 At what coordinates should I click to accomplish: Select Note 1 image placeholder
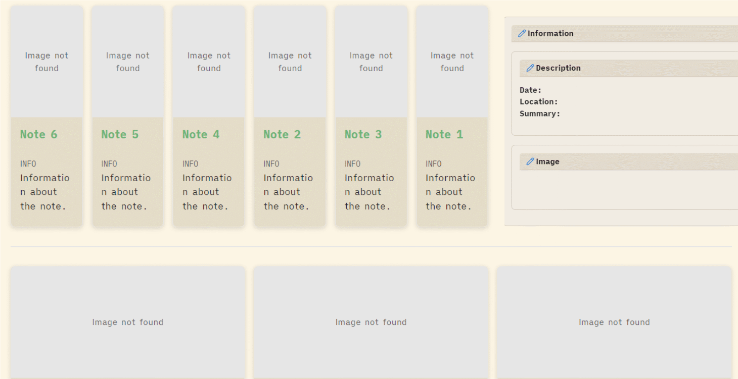tap(452, 62)
